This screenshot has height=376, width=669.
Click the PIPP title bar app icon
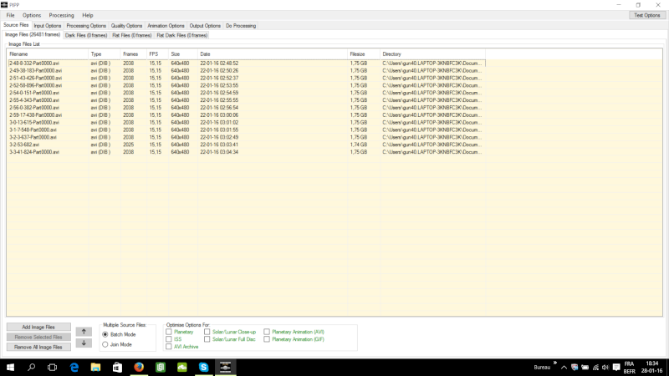point(4,5)
